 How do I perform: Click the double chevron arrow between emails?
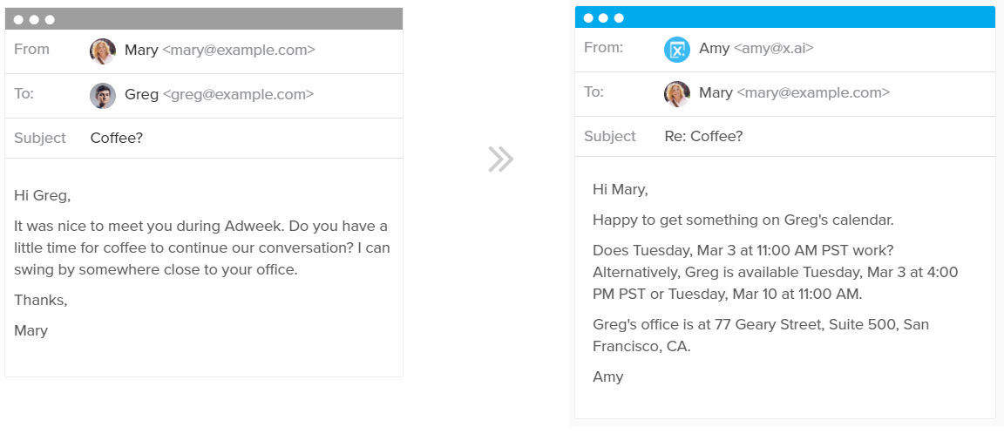pyautogui.click(x=500, y=159)
